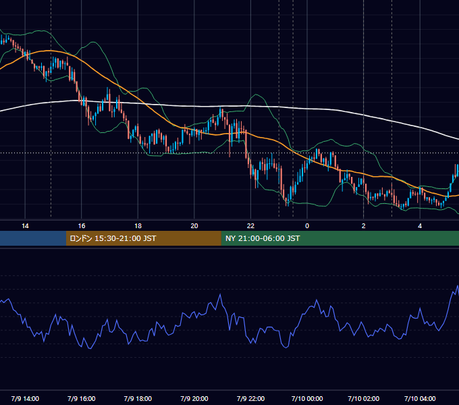
Task: Click the 0 hour axis label
Action: tap(307, 226)
